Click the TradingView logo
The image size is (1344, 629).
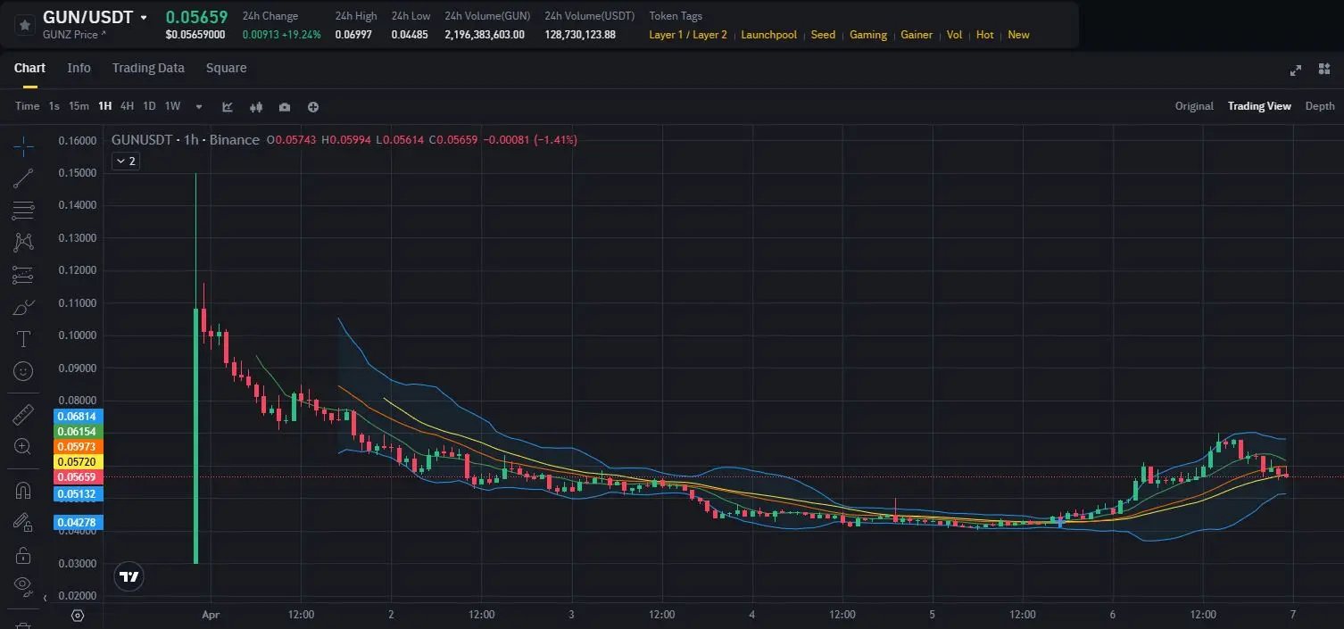pyautogui.click(x=129, y=576)
